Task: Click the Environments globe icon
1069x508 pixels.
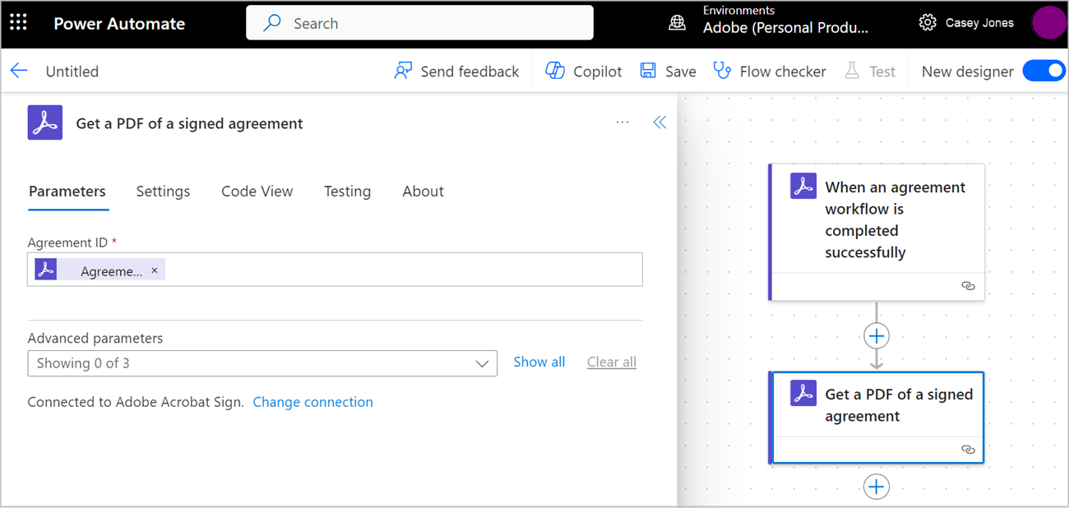Action: click(x=677, y=23)
